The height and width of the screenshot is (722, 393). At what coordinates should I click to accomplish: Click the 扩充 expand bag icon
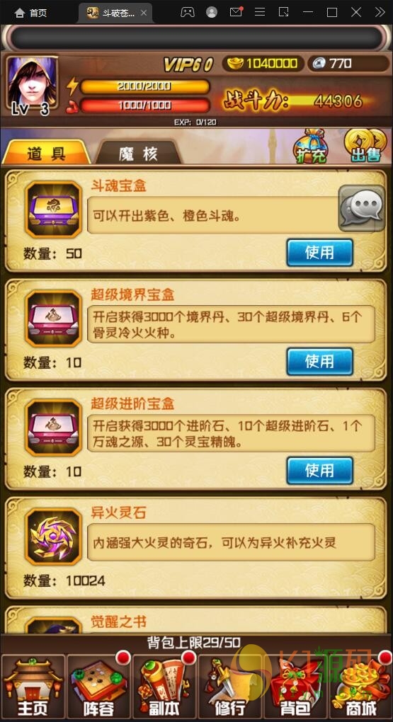tap(312, 146)
